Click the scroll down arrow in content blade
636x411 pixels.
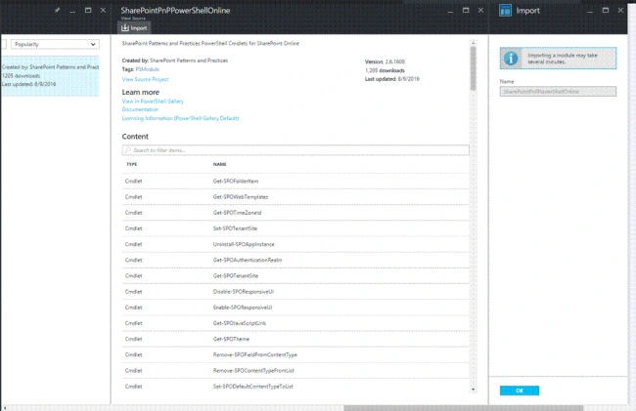click(x=473, y=390)
